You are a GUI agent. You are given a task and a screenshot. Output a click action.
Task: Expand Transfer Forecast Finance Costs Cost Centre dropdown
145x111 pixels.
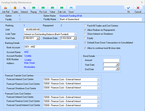click(98, 84)
